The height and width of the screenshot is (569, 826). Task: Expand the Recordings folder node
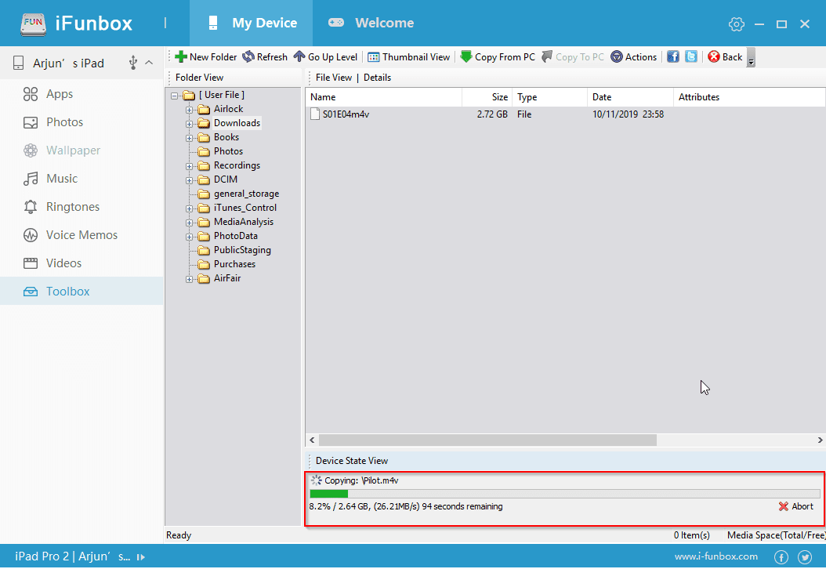(189, 166)
